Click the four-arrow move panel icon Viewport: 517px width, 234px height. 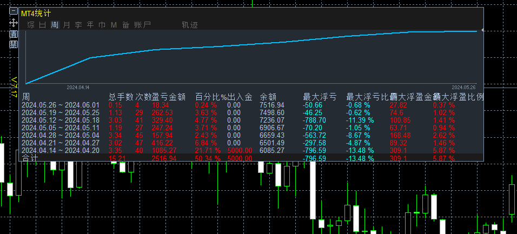coord(13,23)
